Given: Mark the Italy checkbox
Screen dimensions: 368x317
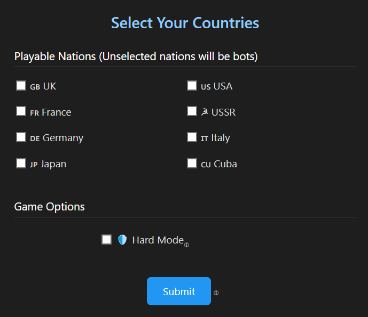Looking at the screenshot, I should coord(192,137).
